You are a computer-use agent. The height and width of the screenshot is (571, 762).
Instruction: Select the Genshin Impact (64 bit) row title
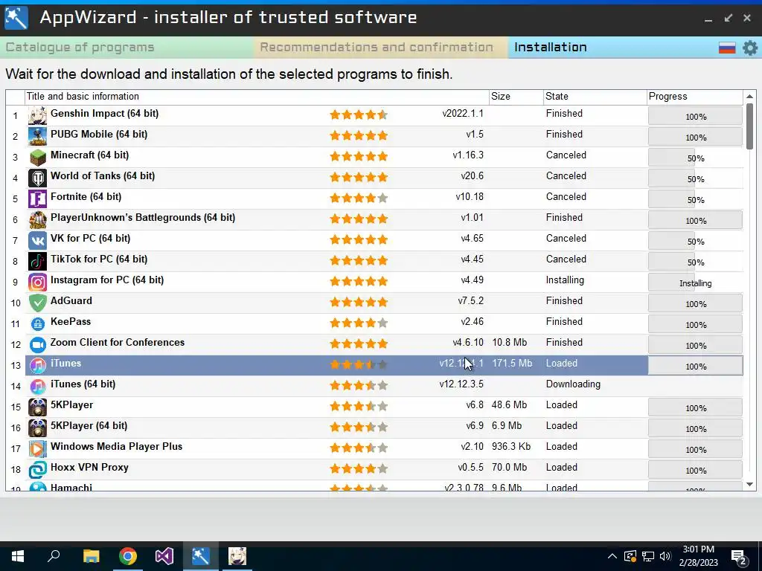pos(104,114)
